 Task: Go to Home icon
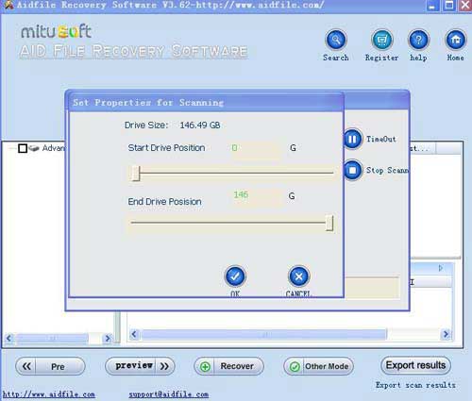pyautogui.click(x=455, y=40)
